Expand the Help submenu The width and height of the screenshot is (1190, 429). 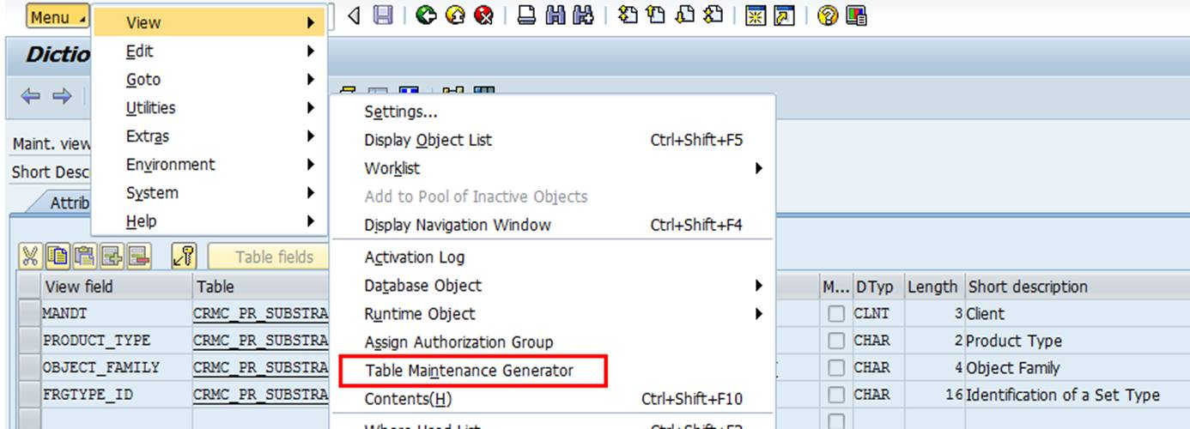209,221
